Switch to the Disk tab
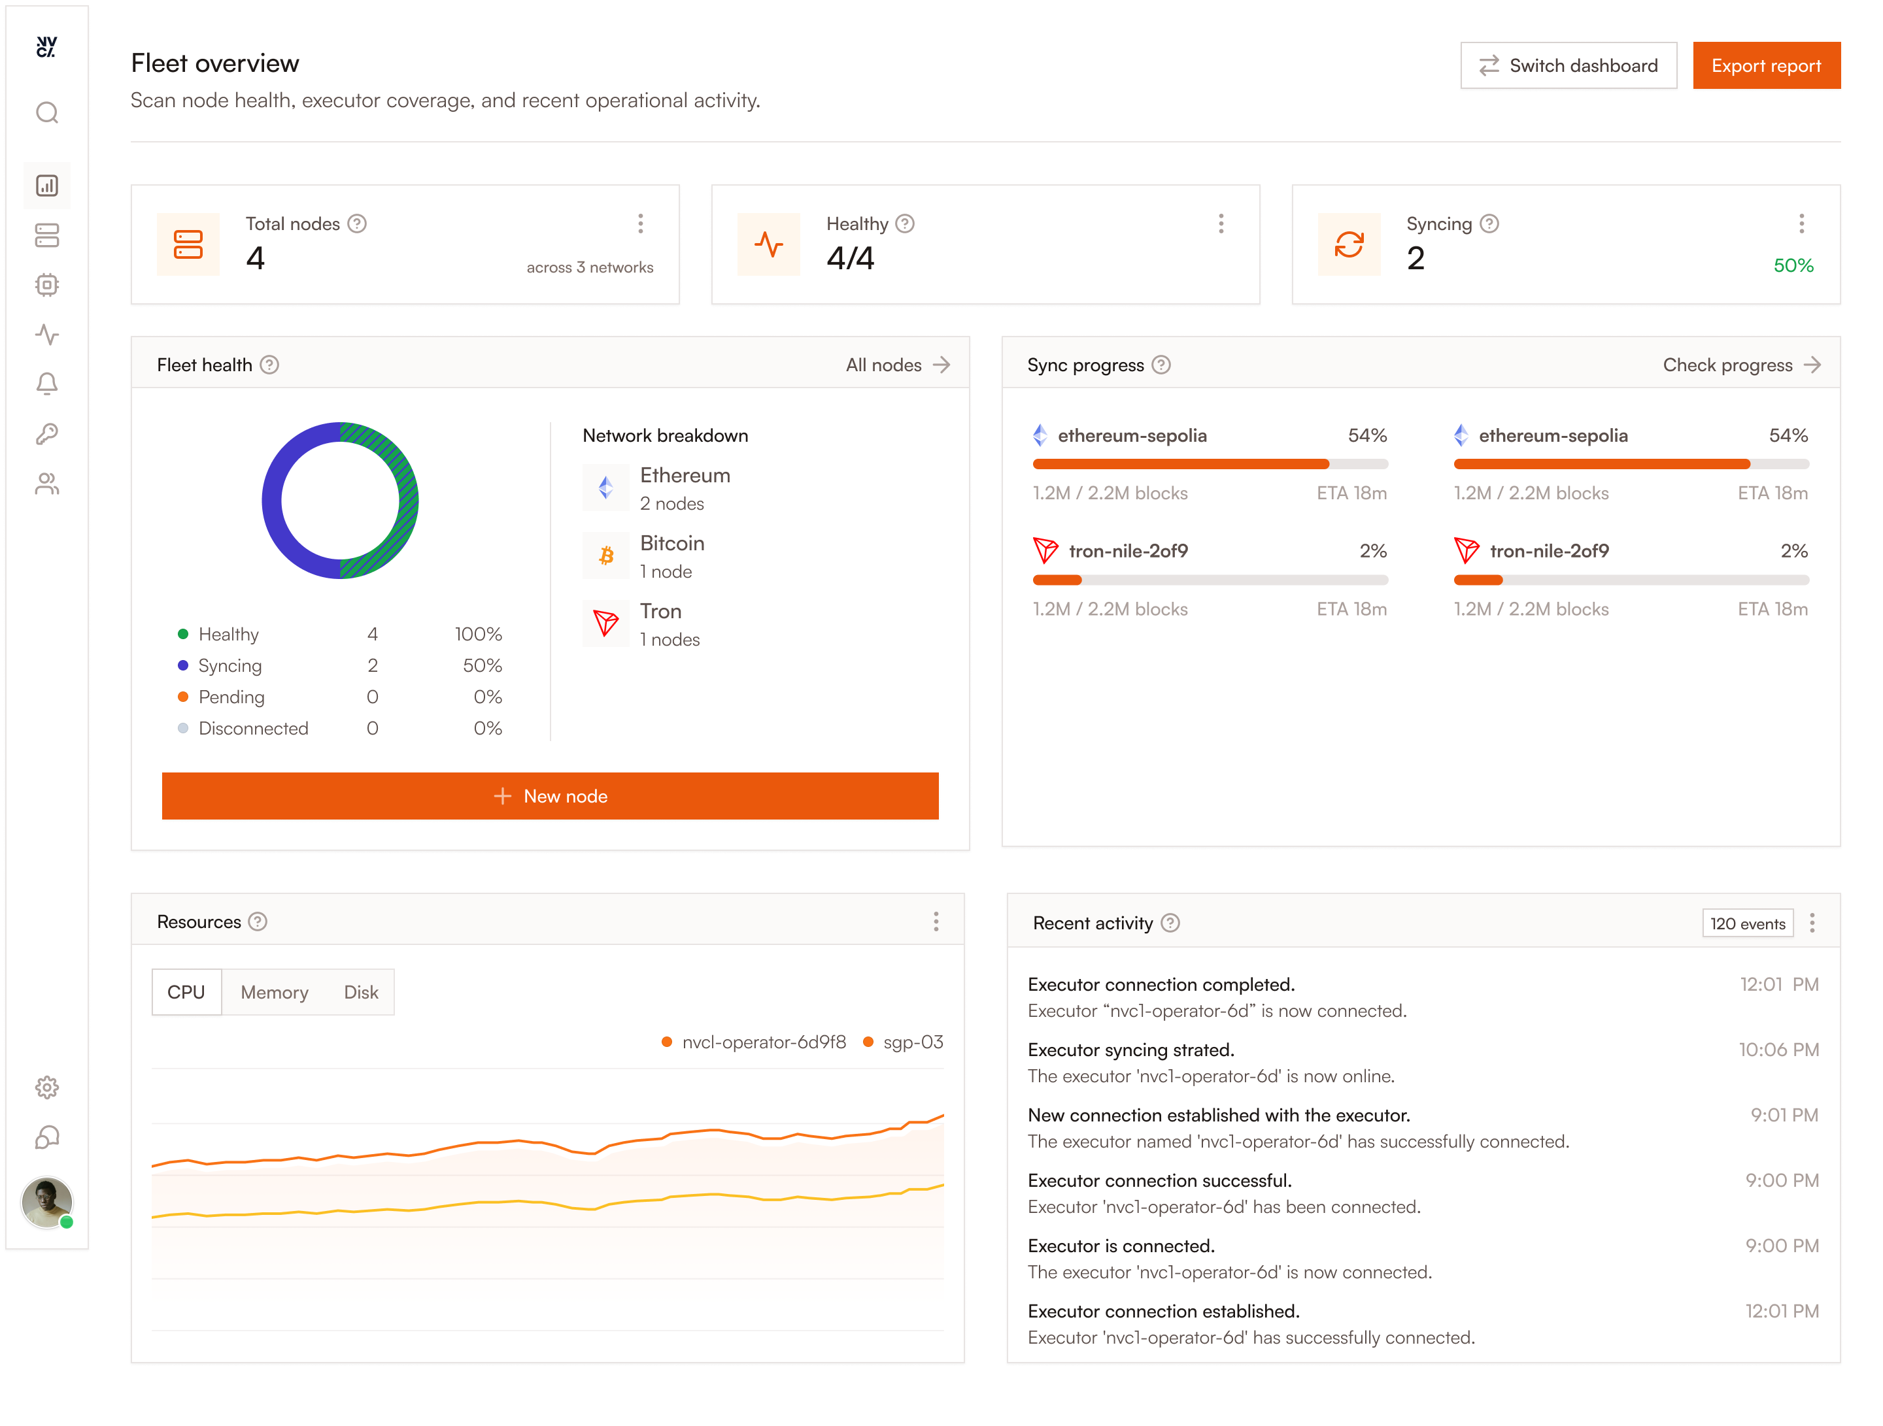The height and width of the screenshot is (1426, 1883). click(361, 992)
